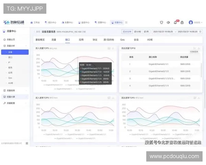
Task: Switch 流入速率TOP5 chart to table view icon
Action: [109, 98]
